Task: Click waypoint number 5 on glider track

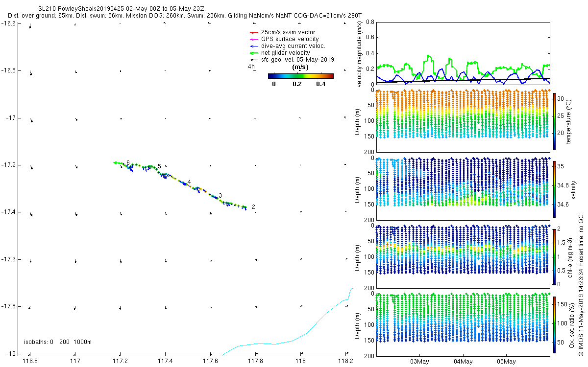Action: [x=159, y=166]
